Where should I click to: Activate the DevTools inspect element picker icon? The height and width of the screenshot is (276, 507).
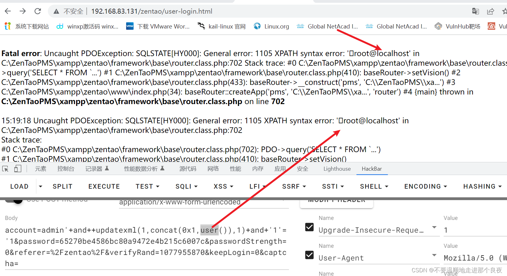pos(5,169)
